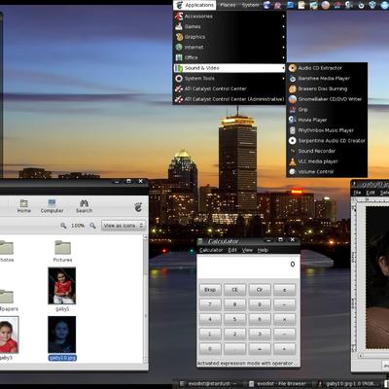Start Search with the binoculars icon
This screenshot has height=389, width=389.
pos(84,206)
